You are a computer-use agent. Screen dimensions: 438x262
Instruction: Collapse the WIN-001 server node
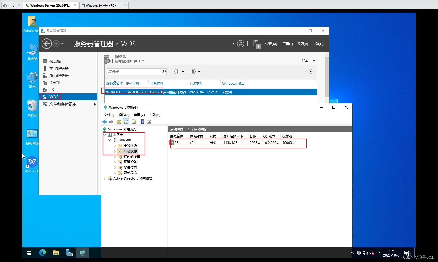tap(110, 140)
